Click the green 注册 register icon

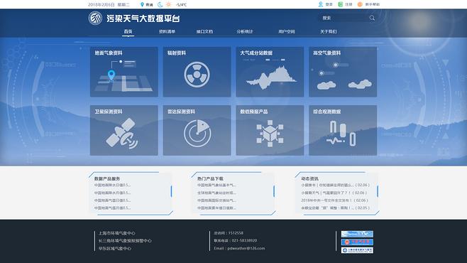[x=340, y=4]
